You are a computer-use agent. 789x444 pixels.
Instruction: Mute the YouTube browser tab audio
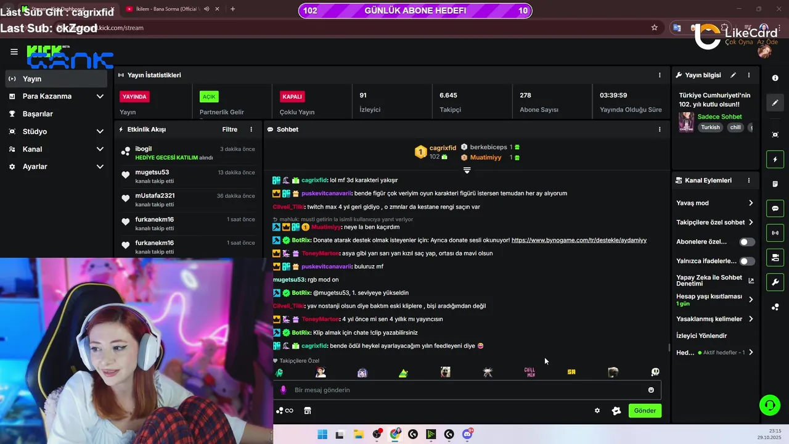coord(206,9)
